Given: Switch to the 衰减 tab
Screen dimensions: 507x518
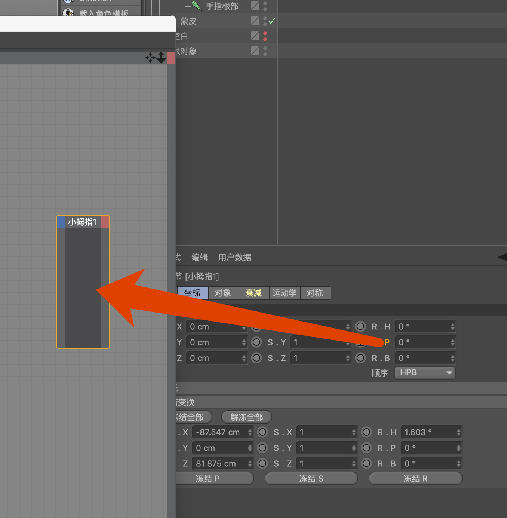Looking at the screenshot, I should (254, 293).
